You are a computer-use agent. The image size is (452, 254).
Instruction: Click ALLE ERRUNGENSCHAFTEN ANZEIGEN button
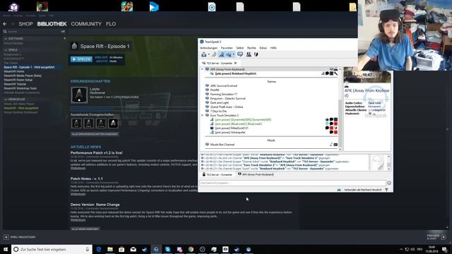pos(95,134)
